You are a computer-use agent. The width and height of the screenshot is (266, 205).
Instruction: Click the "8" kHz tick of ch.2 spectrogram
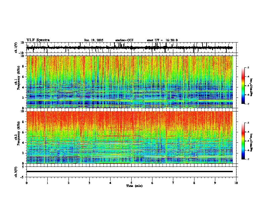tap(24, 122)
